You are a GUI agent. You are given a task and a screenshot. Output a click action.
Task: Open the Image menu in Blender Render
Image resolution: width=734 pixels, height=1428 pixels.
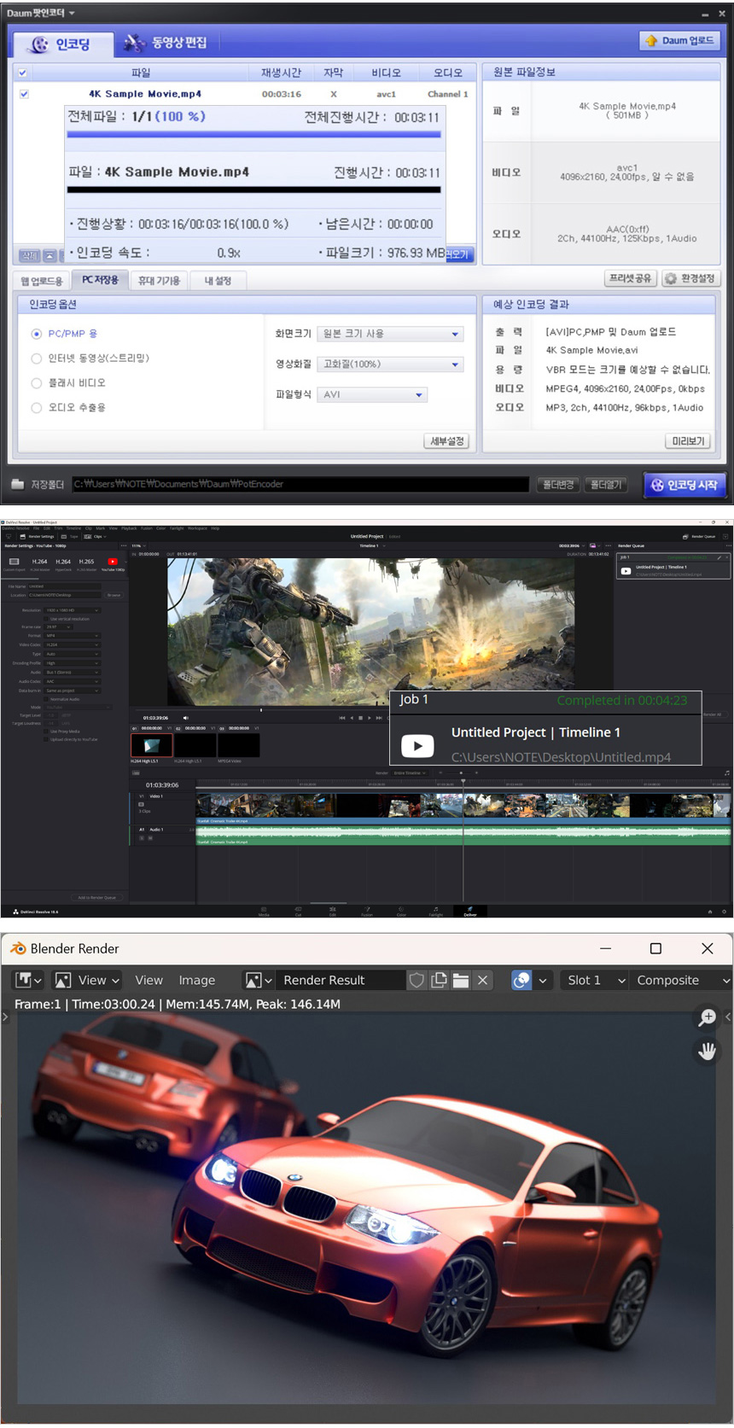pyautogui.click(x=197, y=980)
